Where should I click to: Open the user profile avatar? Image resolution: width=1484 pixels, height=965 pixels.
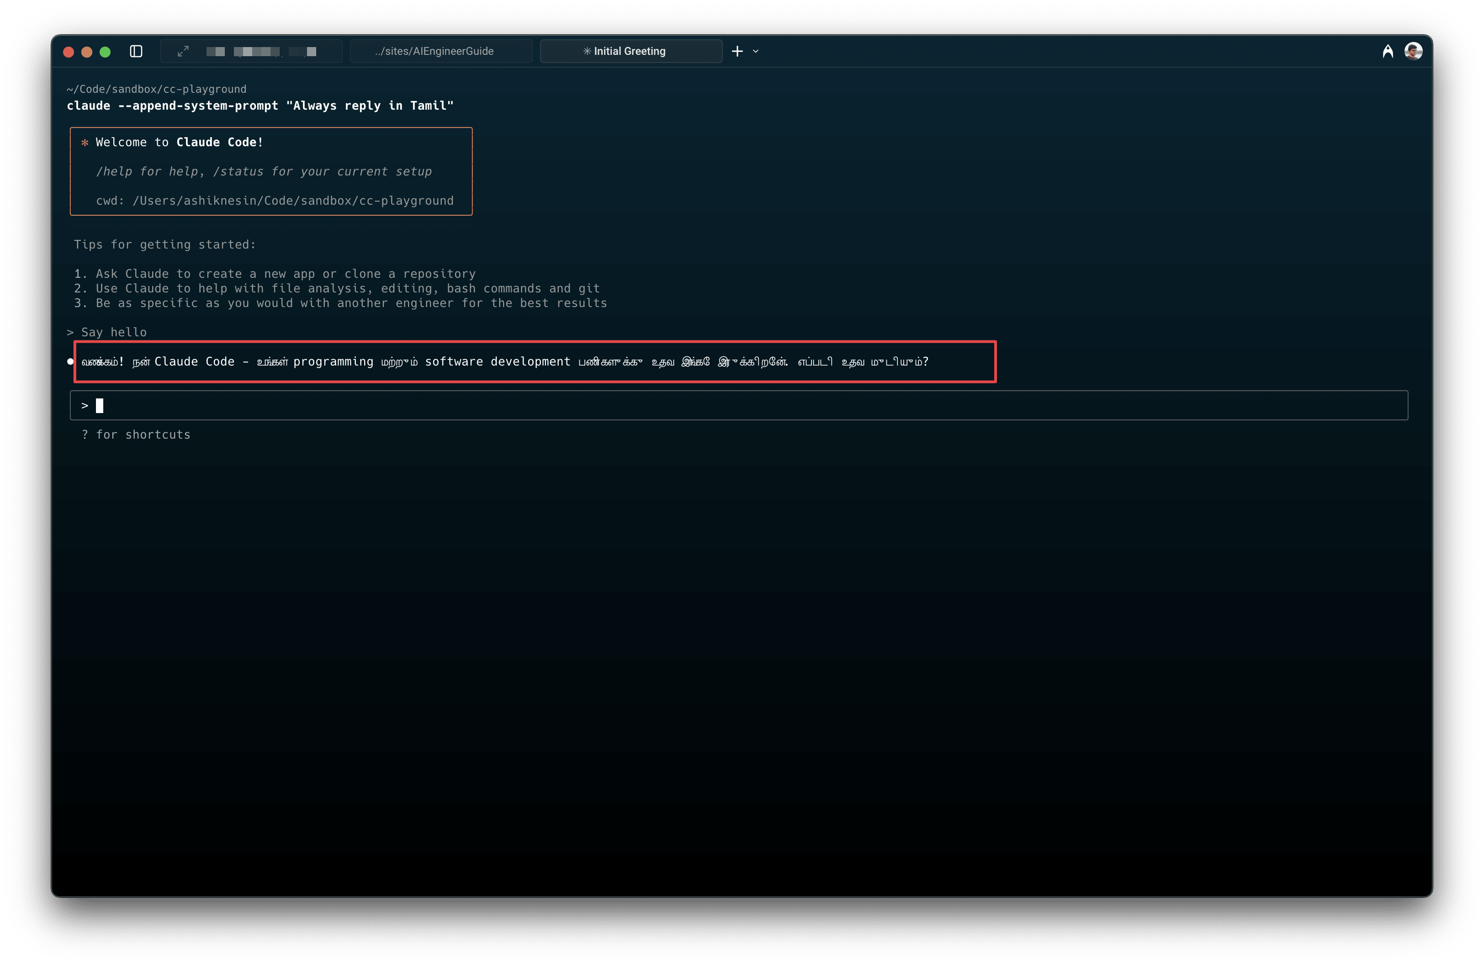[1414, 51]
